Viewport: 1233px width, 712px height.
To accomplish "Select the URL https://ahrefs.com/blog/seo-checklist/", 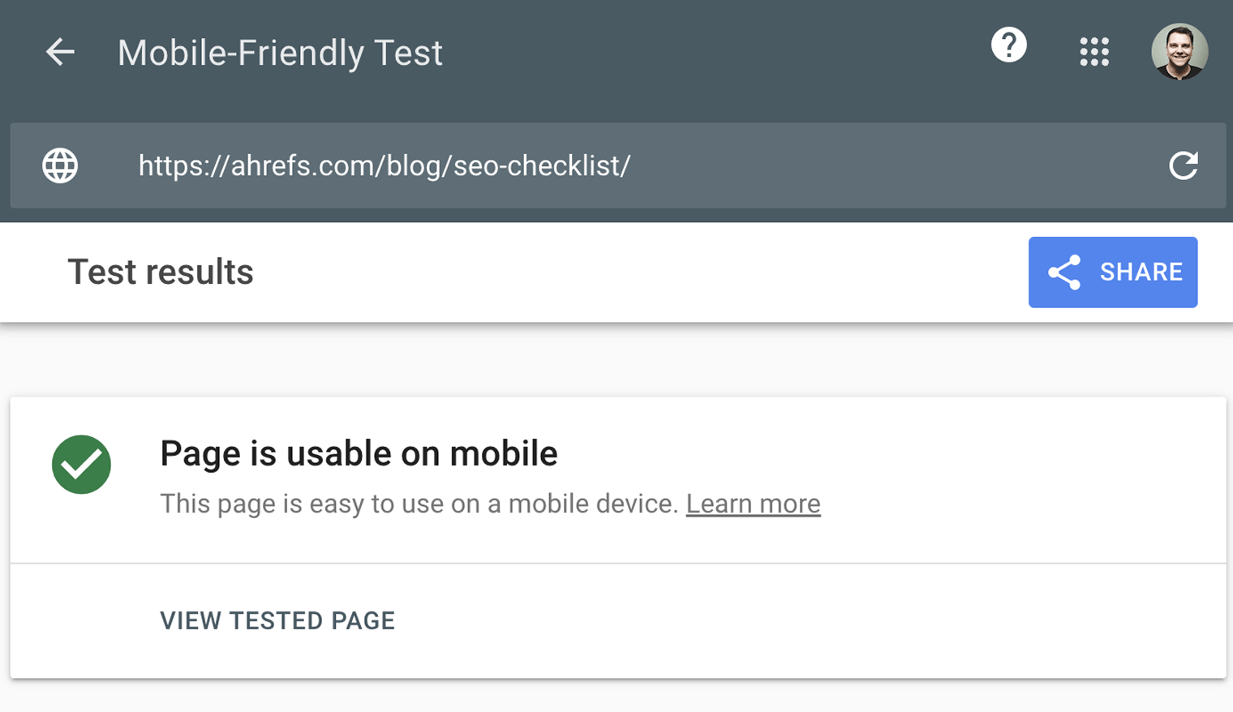I will click(384, 166).
